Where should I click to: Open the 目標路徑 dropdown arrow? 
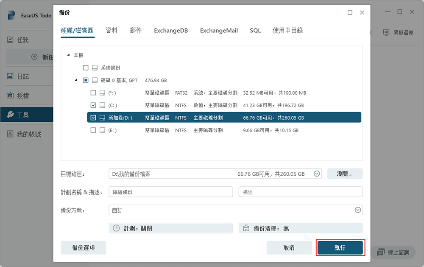316,173
